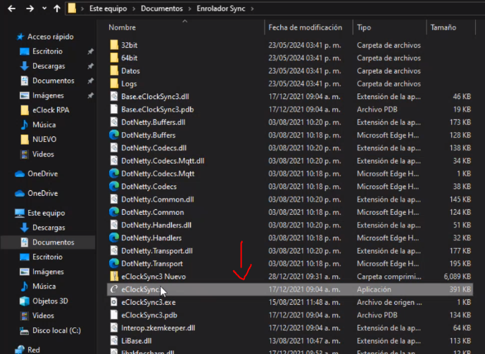Sort by the Tamaño column header

point(443,27)
